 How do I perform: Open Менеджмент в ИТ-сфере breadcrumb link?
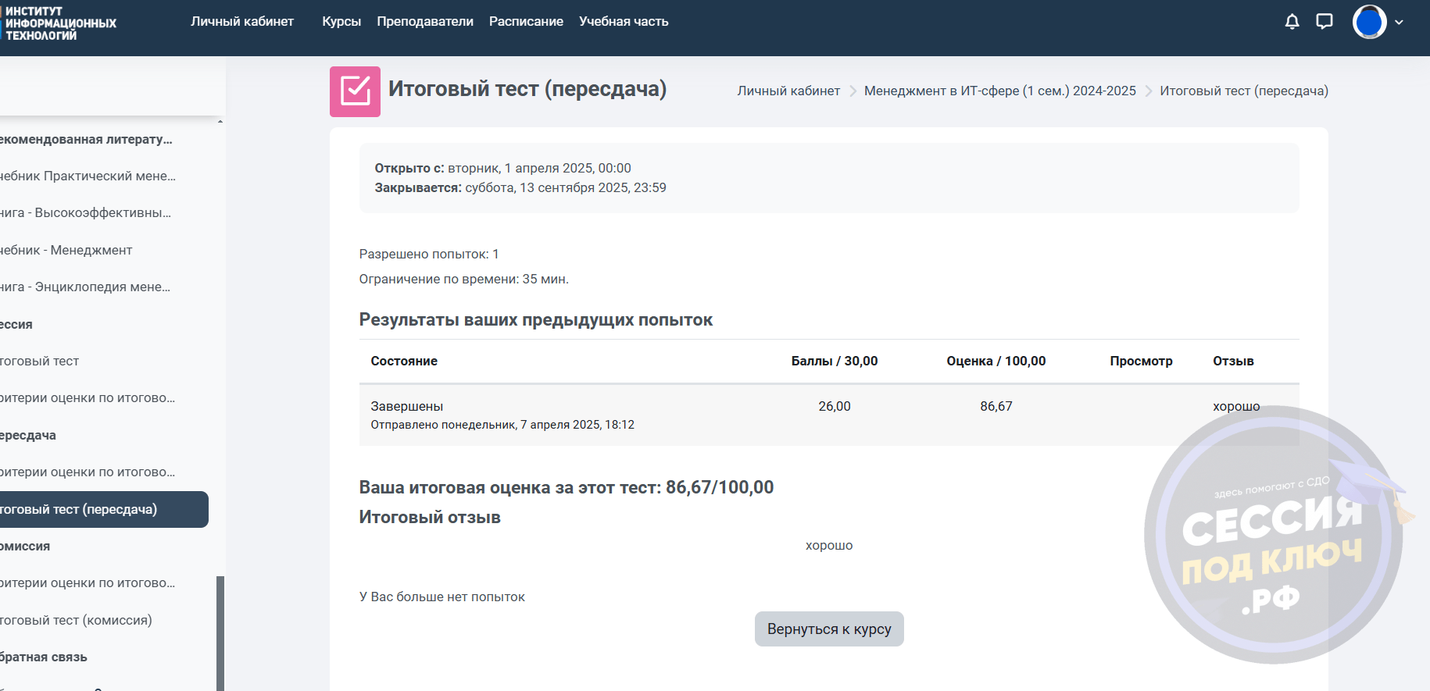(999, 91)
